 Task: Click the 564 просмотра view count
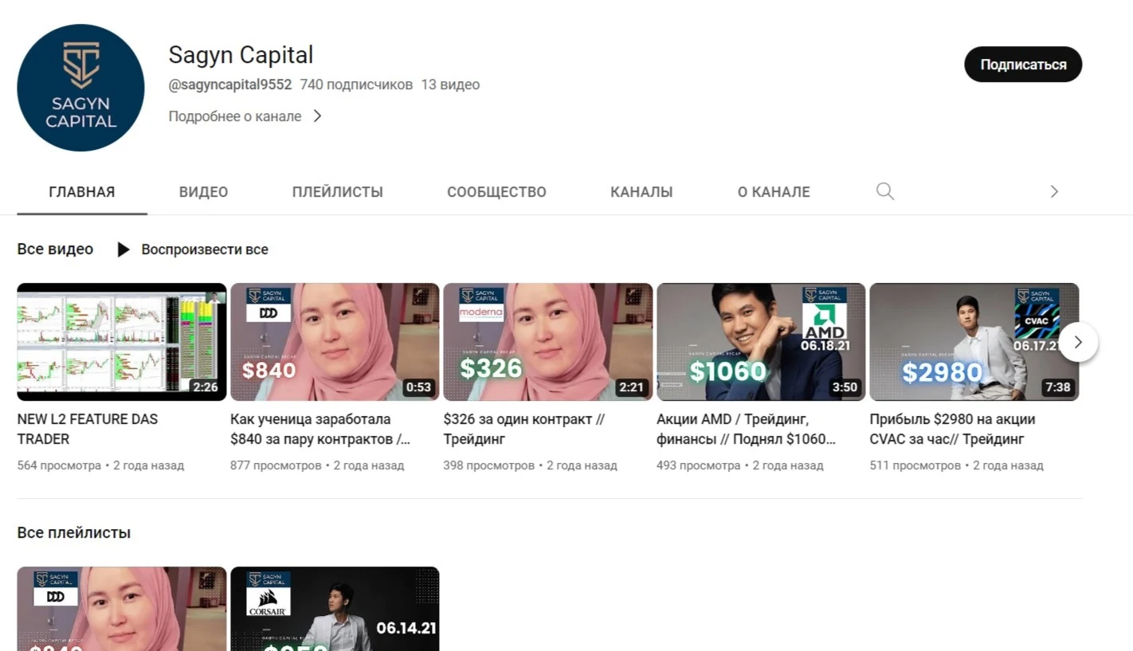tap(59, 465)
